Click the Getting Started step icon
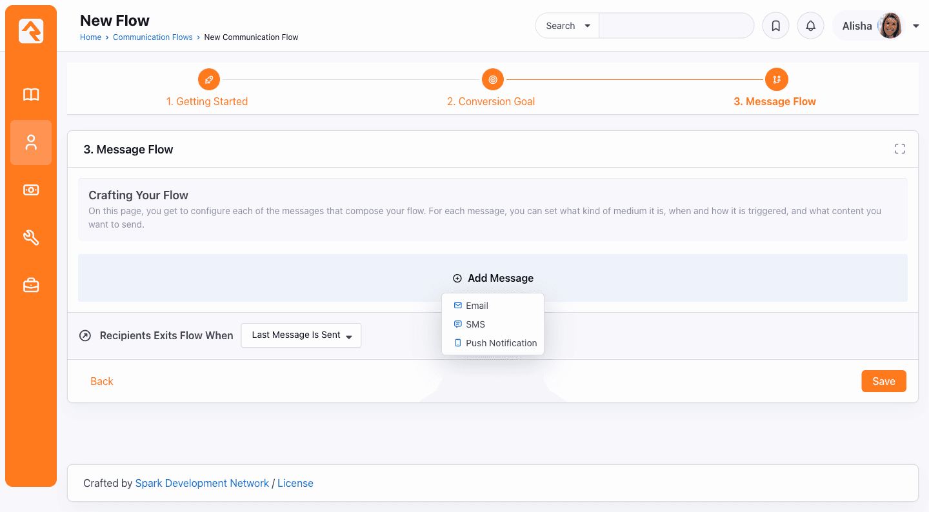Viewport: 929px width, 512px height. coord(208,79)
